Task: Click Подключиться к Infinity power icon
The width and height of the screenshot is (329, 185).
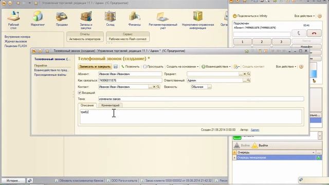Action: [234, 16]
